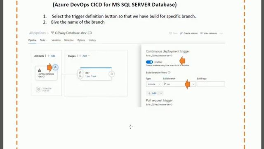Expand the chevron next to the Add filter button
264x149 pixels.
click(161, 93)
